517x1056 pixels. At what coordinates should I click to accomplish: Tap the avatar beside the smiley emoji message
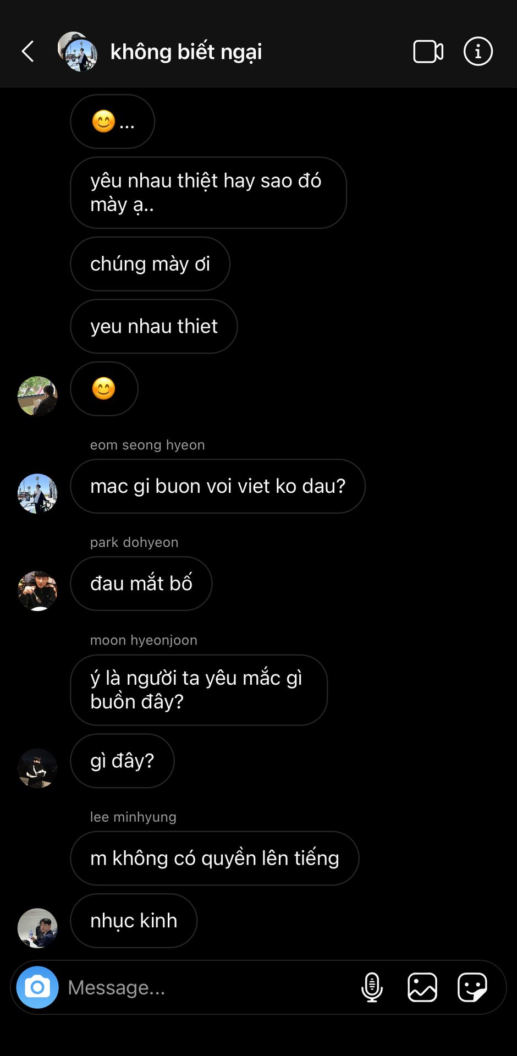[x=37, y=396]
